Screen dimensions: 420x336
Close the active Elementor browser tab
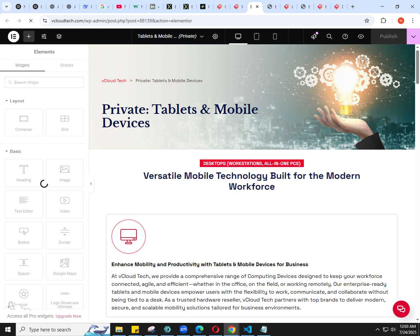coord(257,7)
